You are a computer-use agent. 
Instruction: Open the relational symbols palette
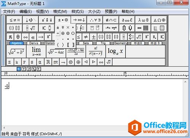click(14, 20)
